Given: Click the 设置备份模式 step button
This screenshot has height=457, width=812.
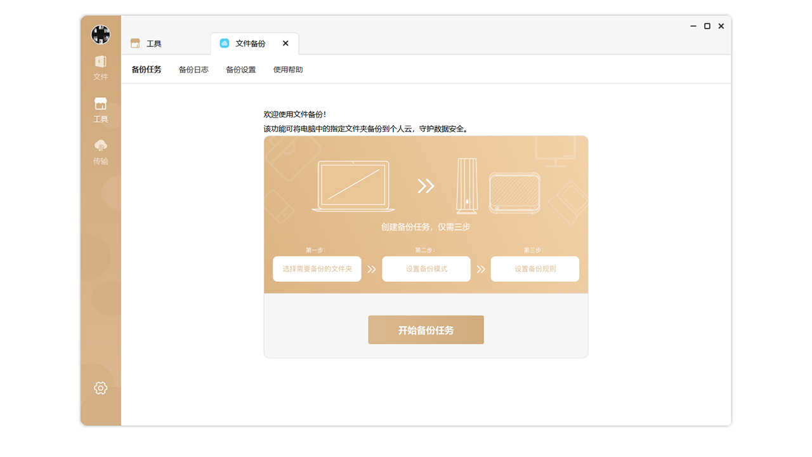Looking at the screenshot, I should pos(426,268).
